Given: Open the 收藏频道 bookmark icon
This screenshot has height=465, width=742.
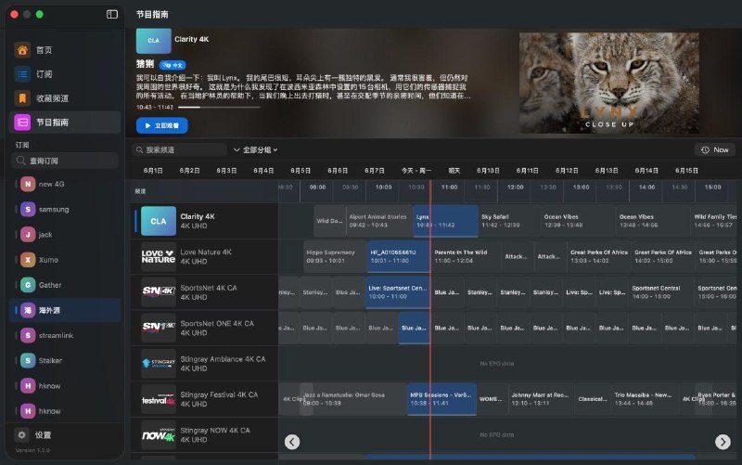Looking at the screenshot, I should point(22,98).
